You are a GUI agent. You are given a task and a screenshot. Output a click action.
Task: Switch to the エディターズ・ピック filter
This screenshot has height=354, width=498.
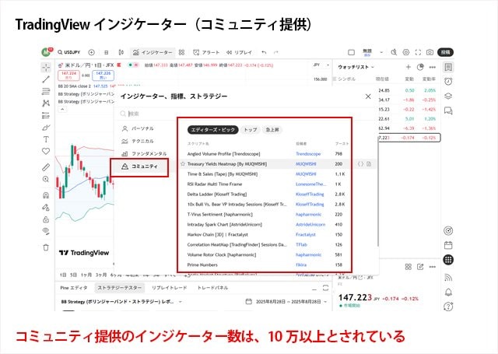[x=212, y=129]
